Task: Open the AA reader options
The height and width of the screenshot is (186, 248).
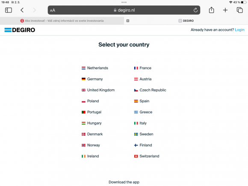Action: pyautogui.click(x=53, y=10)
